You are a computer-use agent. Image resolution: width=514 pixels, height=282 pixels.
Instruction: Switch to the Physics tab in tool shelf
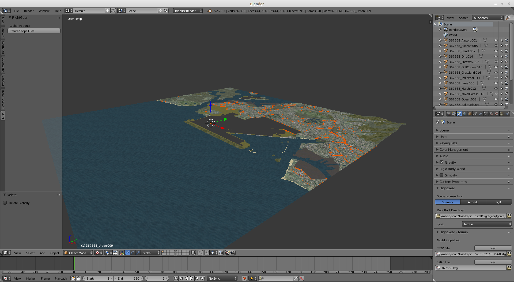click(x=3, y=81)
